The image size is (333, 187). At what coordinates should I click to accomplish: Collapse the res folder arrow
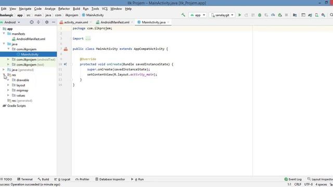4,75
